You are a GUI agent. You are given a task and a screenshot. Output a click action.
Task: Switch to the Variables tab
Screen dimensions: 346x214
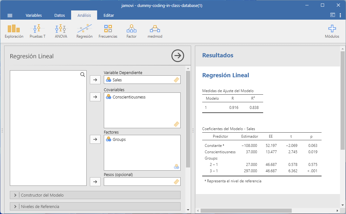(34, 15)
